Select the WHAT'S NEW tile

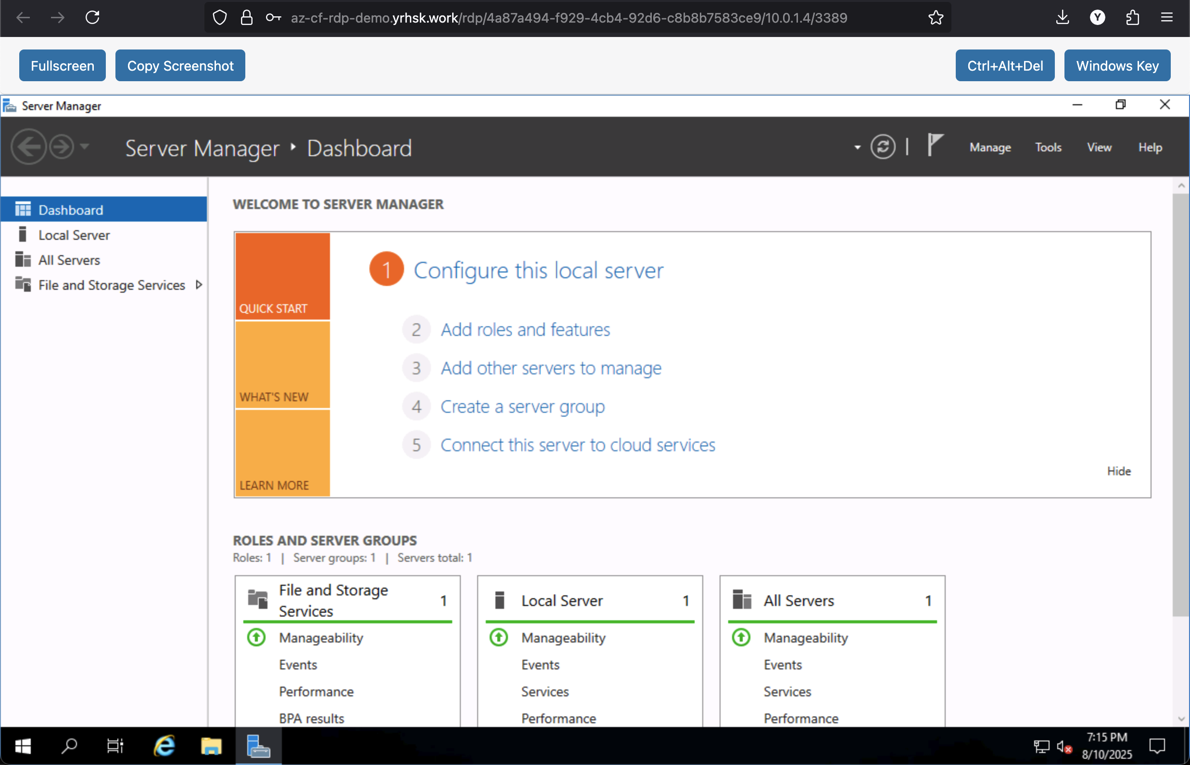282,365
